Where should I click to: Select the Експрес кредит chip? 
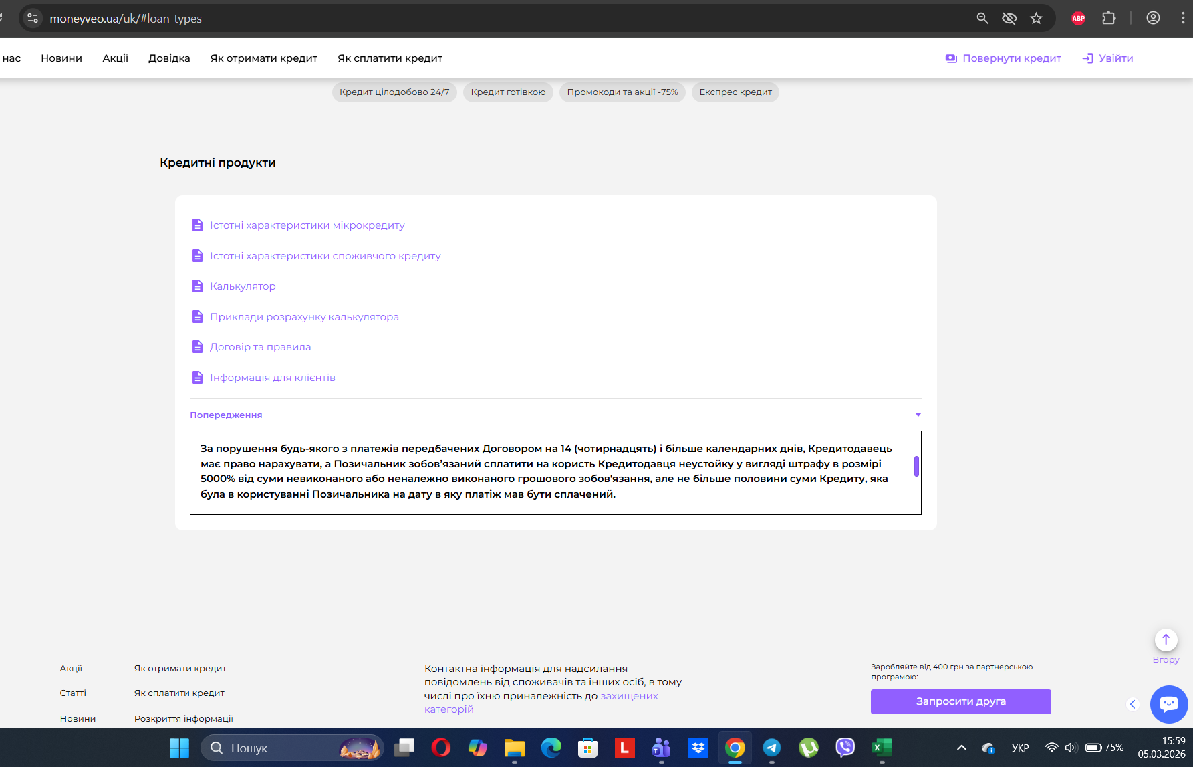(735, 92)
